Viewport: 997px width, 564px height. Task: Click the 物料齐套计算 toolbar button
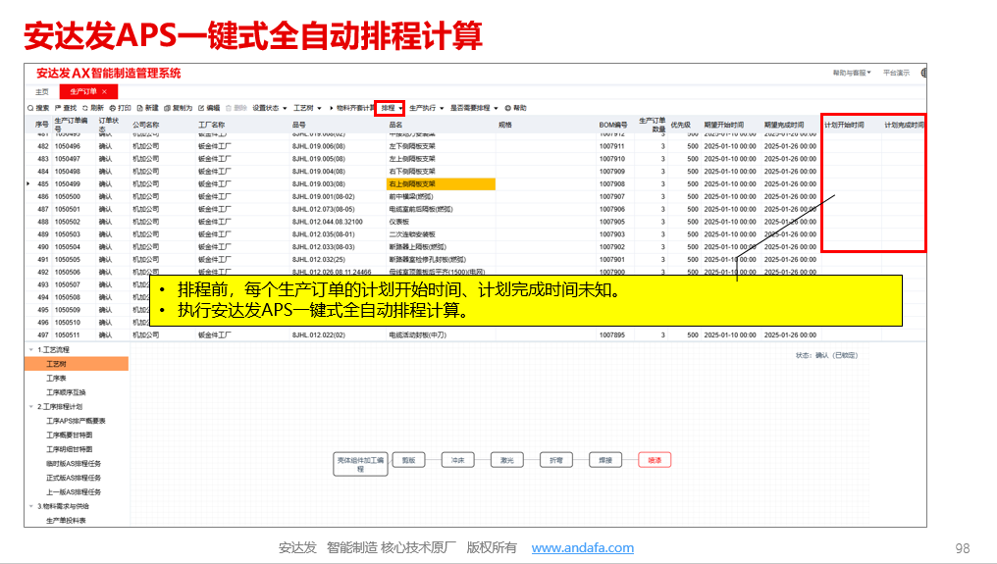[355, 108]
